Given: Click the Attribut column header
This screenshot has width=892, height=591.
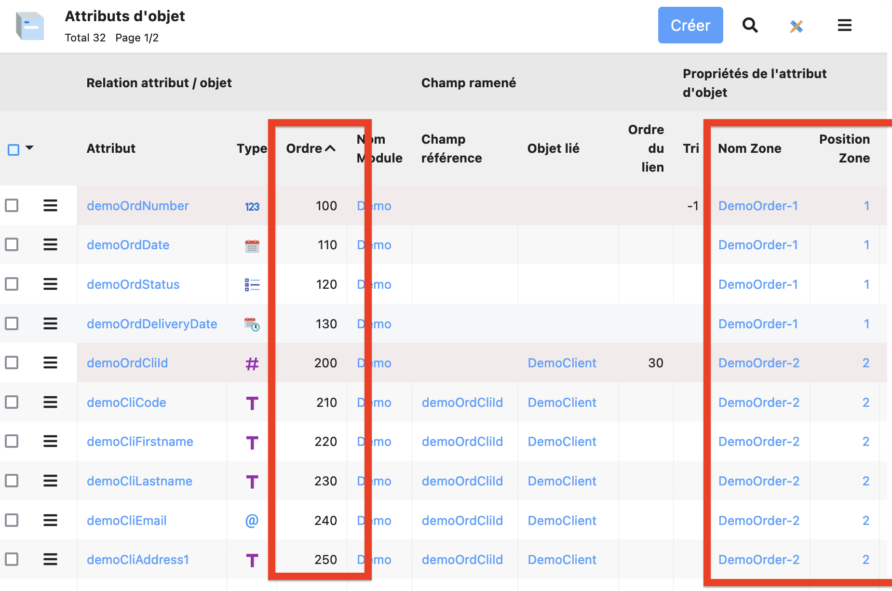Looking at the screenshot, I should 111,148.
